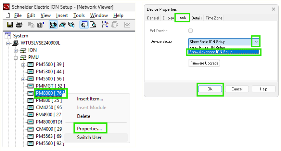
Task: Close the Device Properties dialog
Action: coord(273,9)
